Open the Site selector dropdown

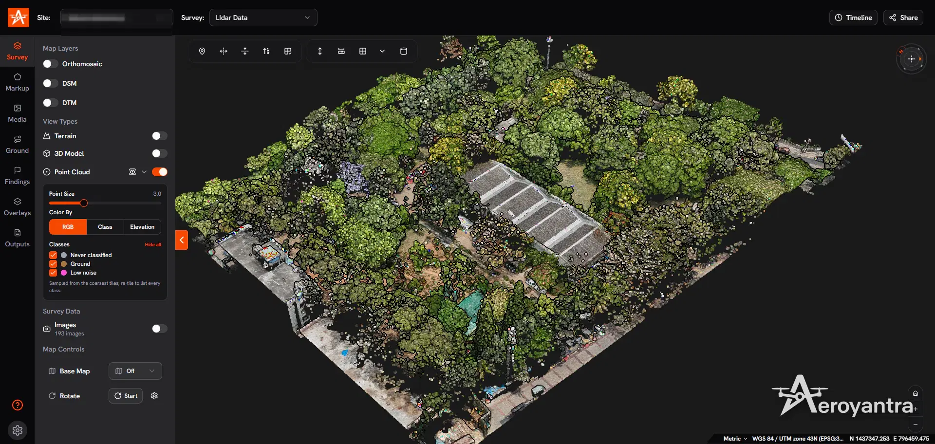(117, 18)
